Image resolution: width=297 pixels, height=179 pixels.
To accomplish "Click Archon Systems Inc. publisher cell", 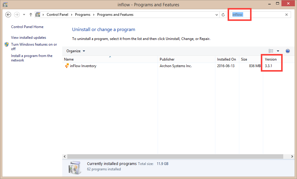I will tap(176, 66).
